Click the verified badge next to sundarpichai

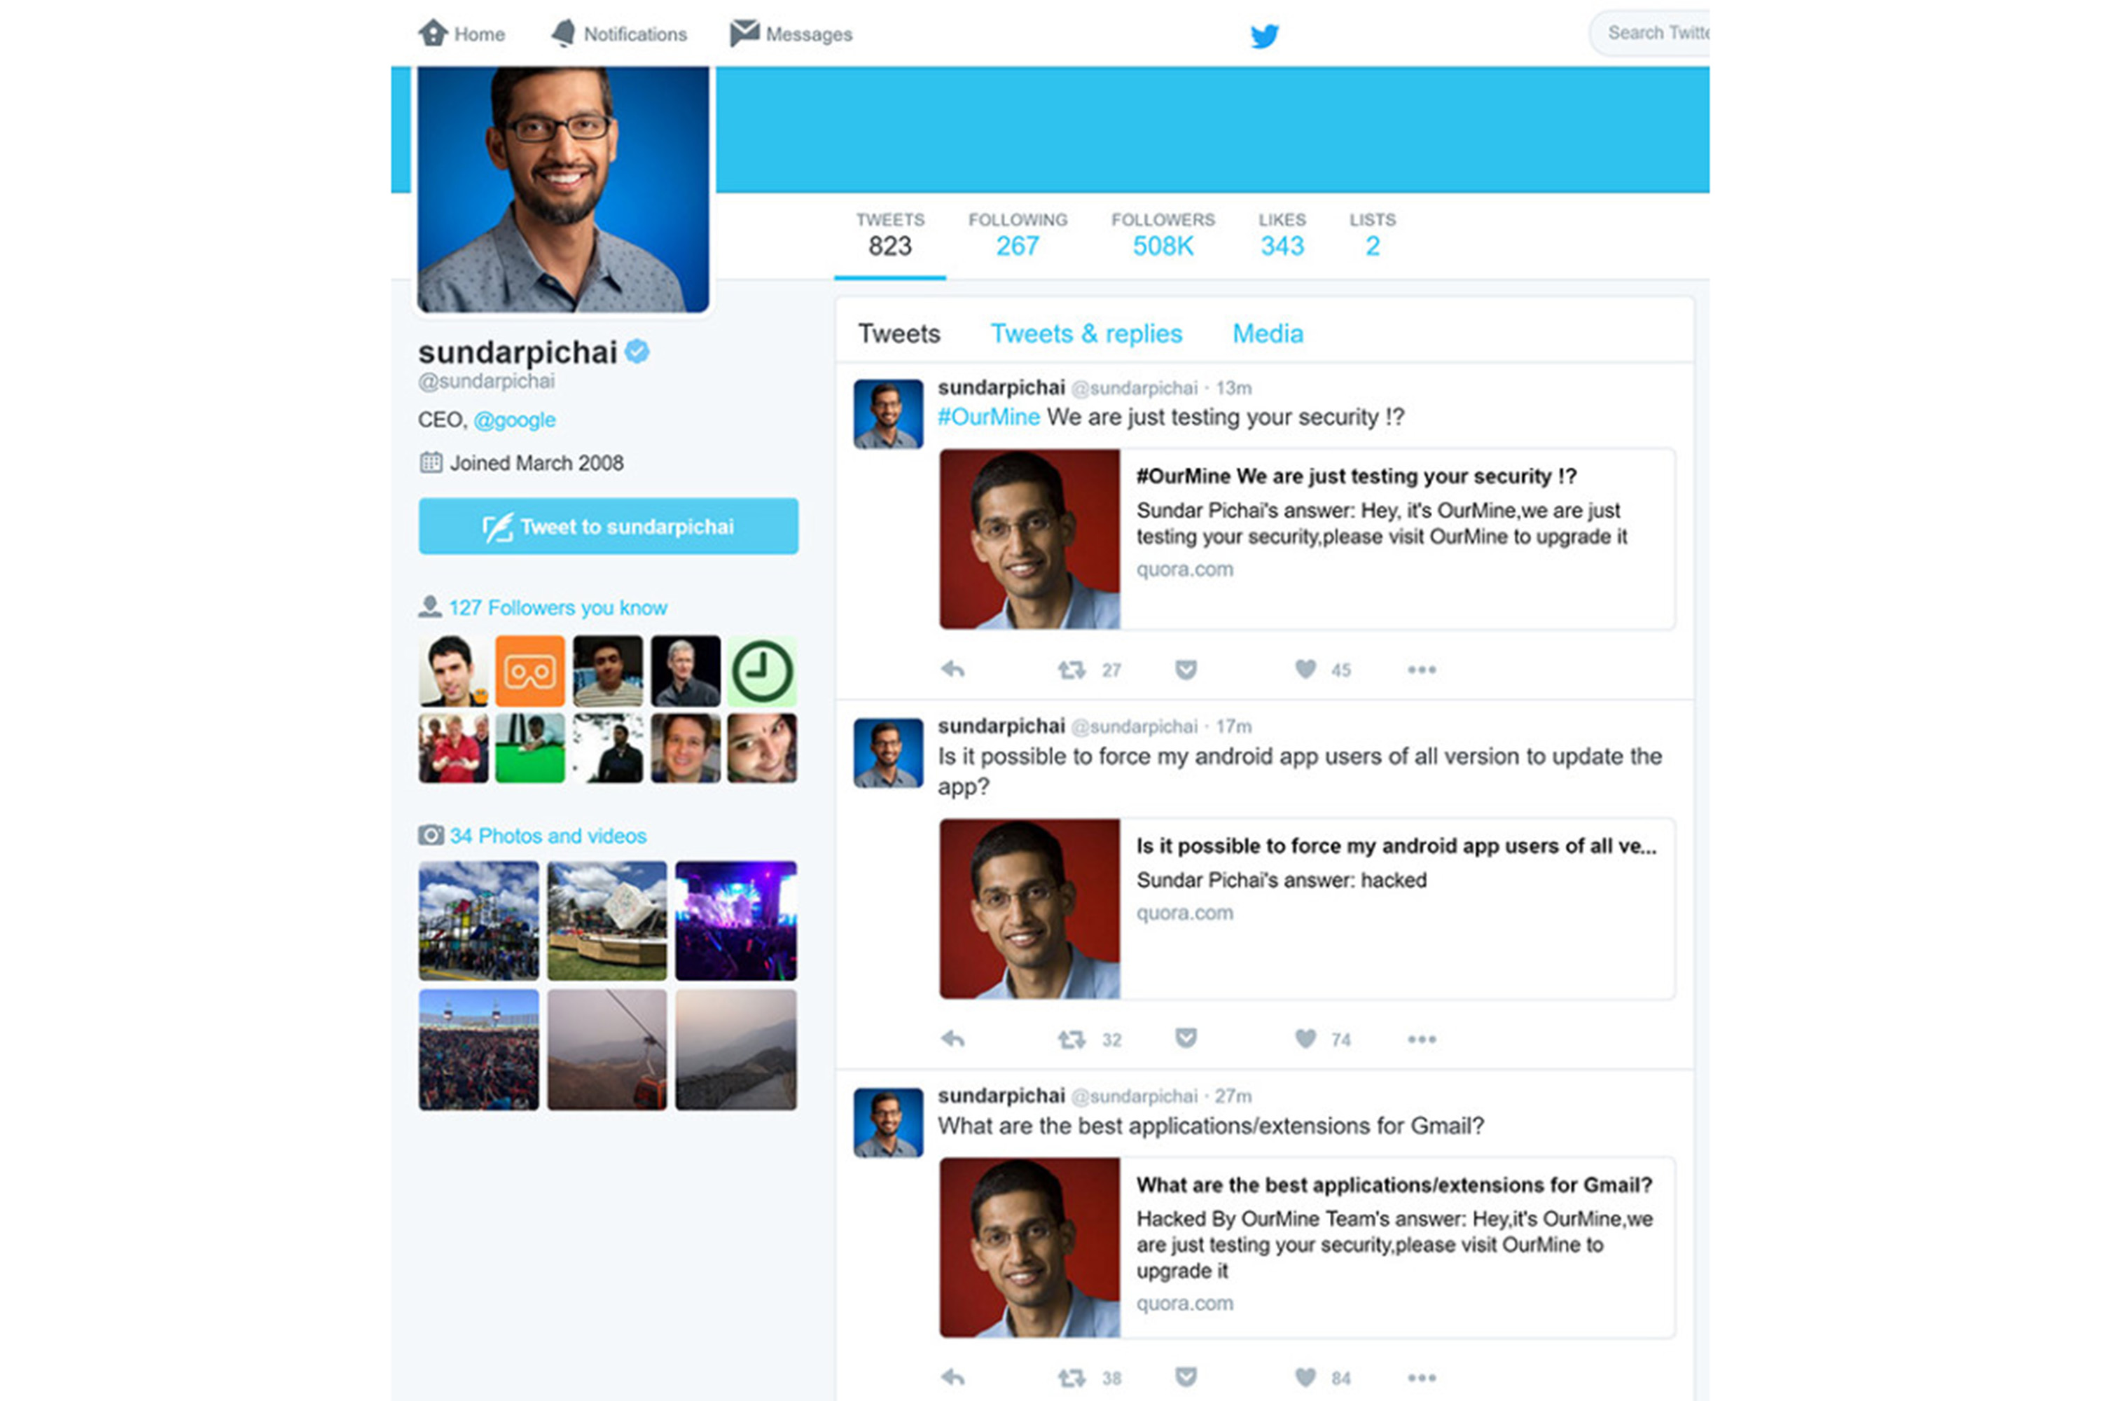point(637,351)
